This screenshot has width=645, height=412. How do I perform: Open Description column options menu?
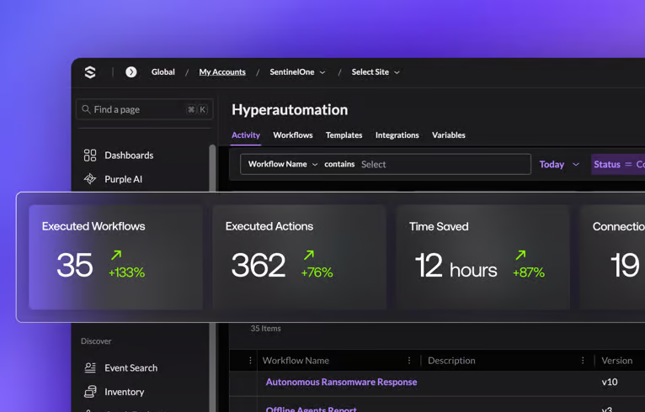[x=583, y=360]
